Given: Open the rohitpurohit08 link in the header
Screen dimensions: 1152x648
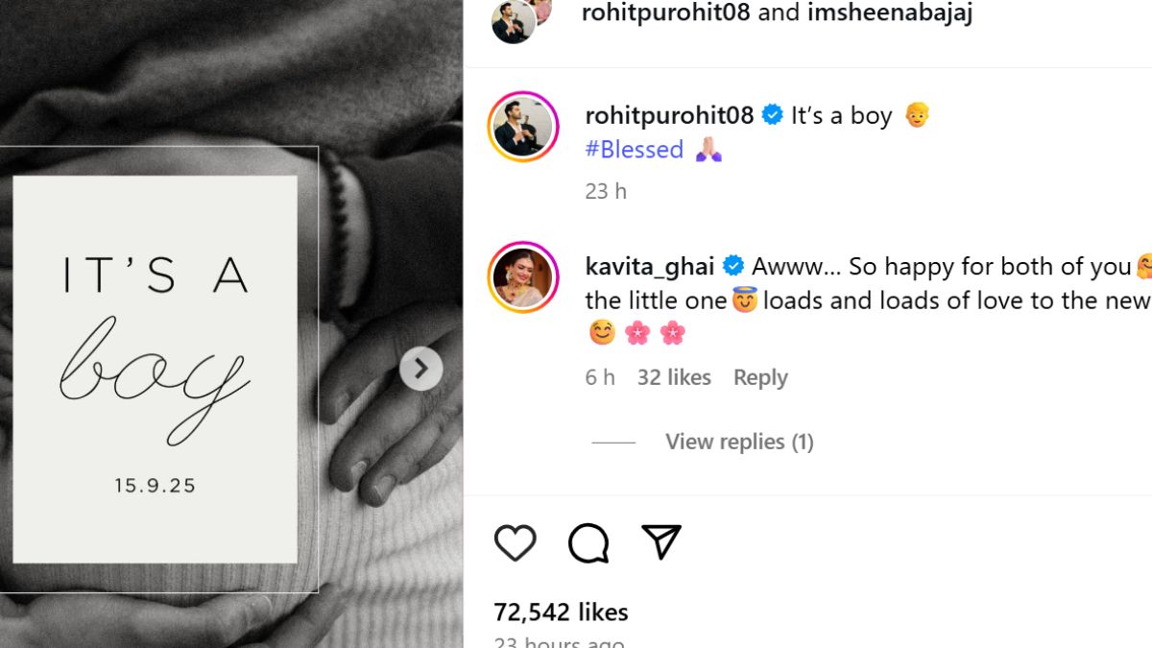Looking at the screenshot, I should point(663,13).
